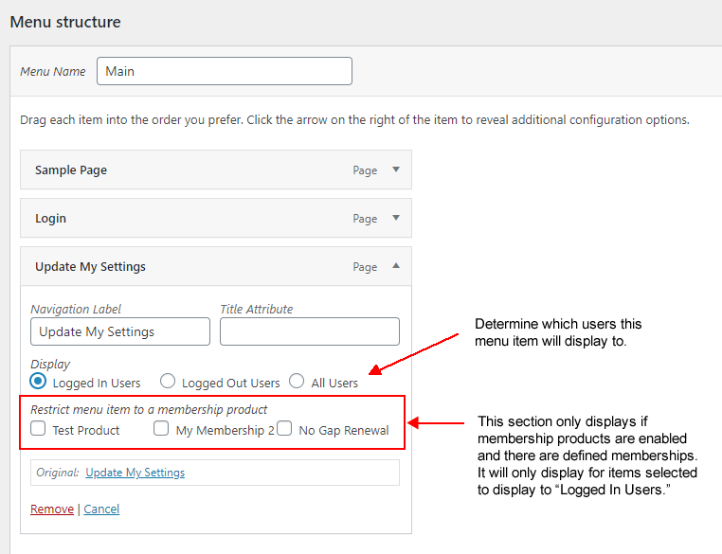The height and width of the screenshot is (554, 722).
Task: Click the Login menu item title
Action: (50, 218)
